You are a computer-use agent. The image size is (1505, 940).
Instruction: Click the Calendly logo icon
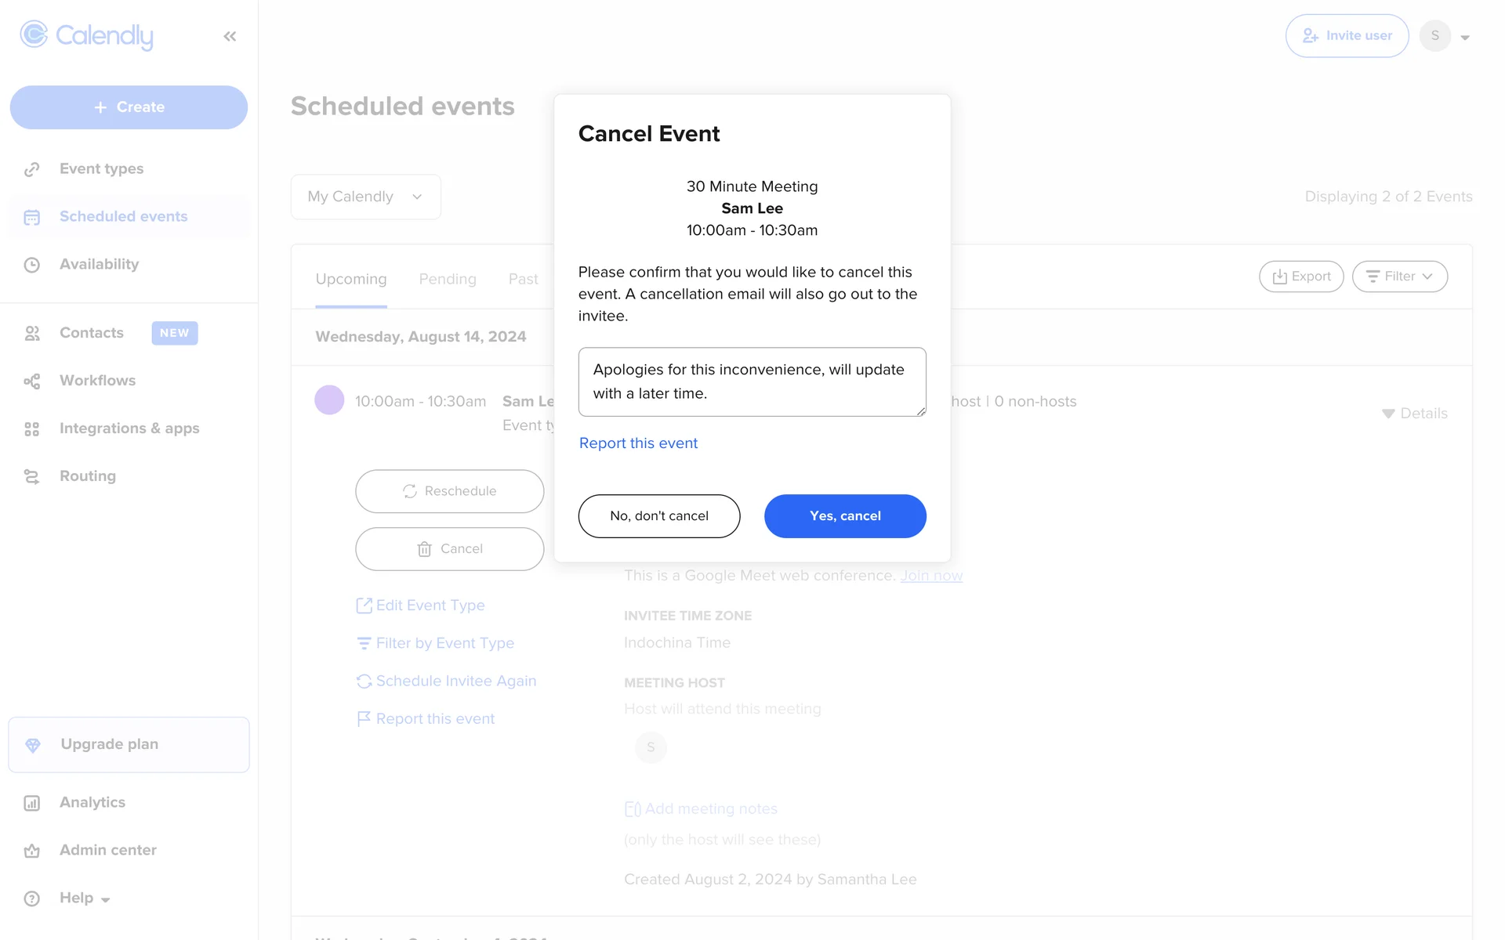(34, 35)
